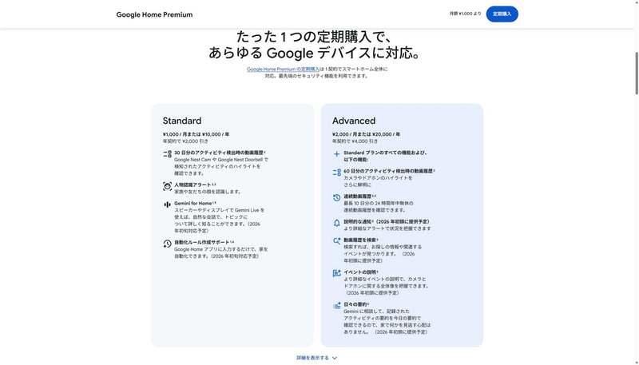
Task: Click the 30日分 video history icon in Standard
Action: point(167,154)
